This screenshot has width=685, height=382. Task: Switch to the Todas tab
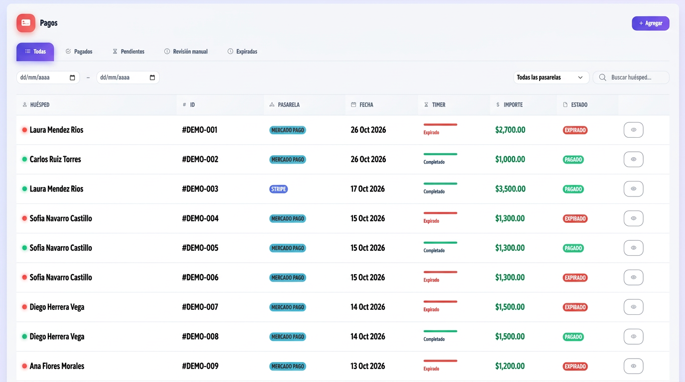(35, 52)
